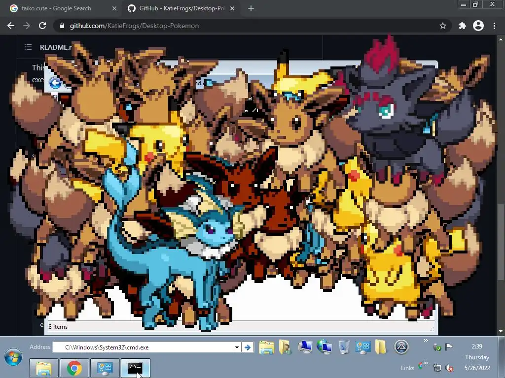Click the page scrollbar down arrow
505x378 pixels.
pos(501,331)
